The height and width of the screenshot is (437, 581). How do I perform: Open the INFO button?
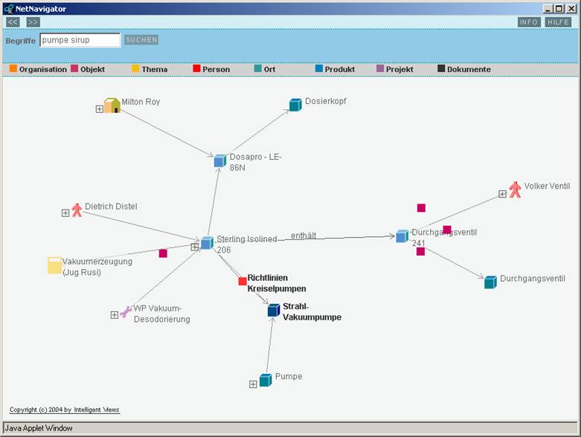(529, 22)
